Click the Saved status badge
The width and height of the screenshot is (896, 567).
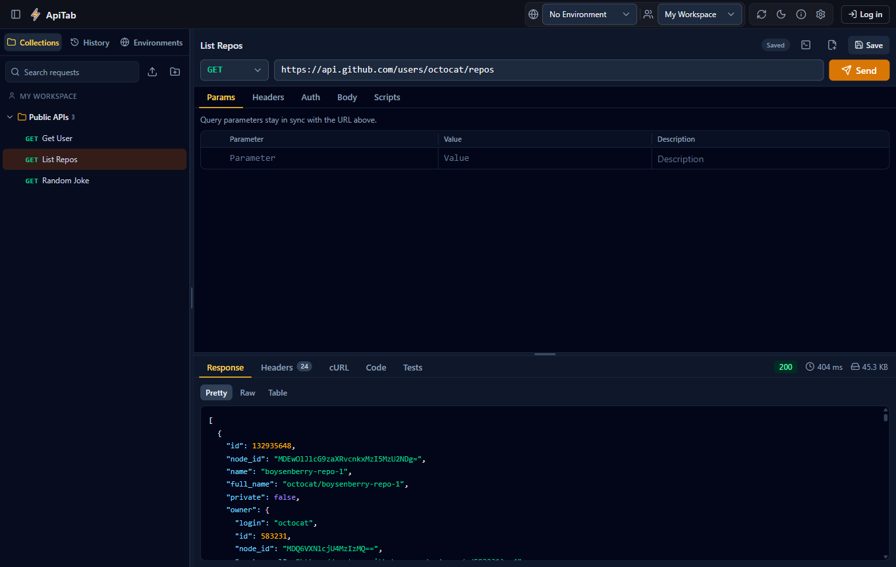[775, 45]
